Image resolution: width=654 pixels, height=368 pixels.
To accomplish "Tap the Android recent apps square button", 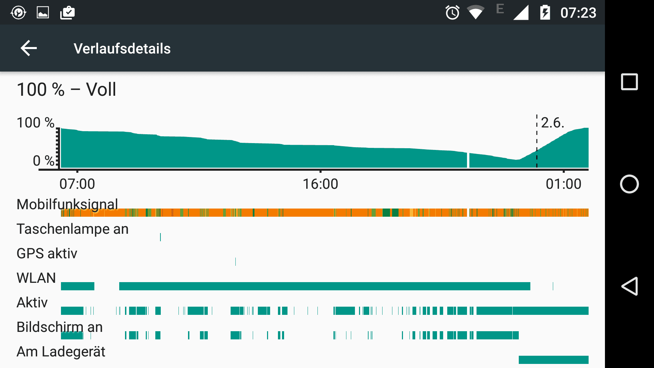I will (x=629, y=82).
